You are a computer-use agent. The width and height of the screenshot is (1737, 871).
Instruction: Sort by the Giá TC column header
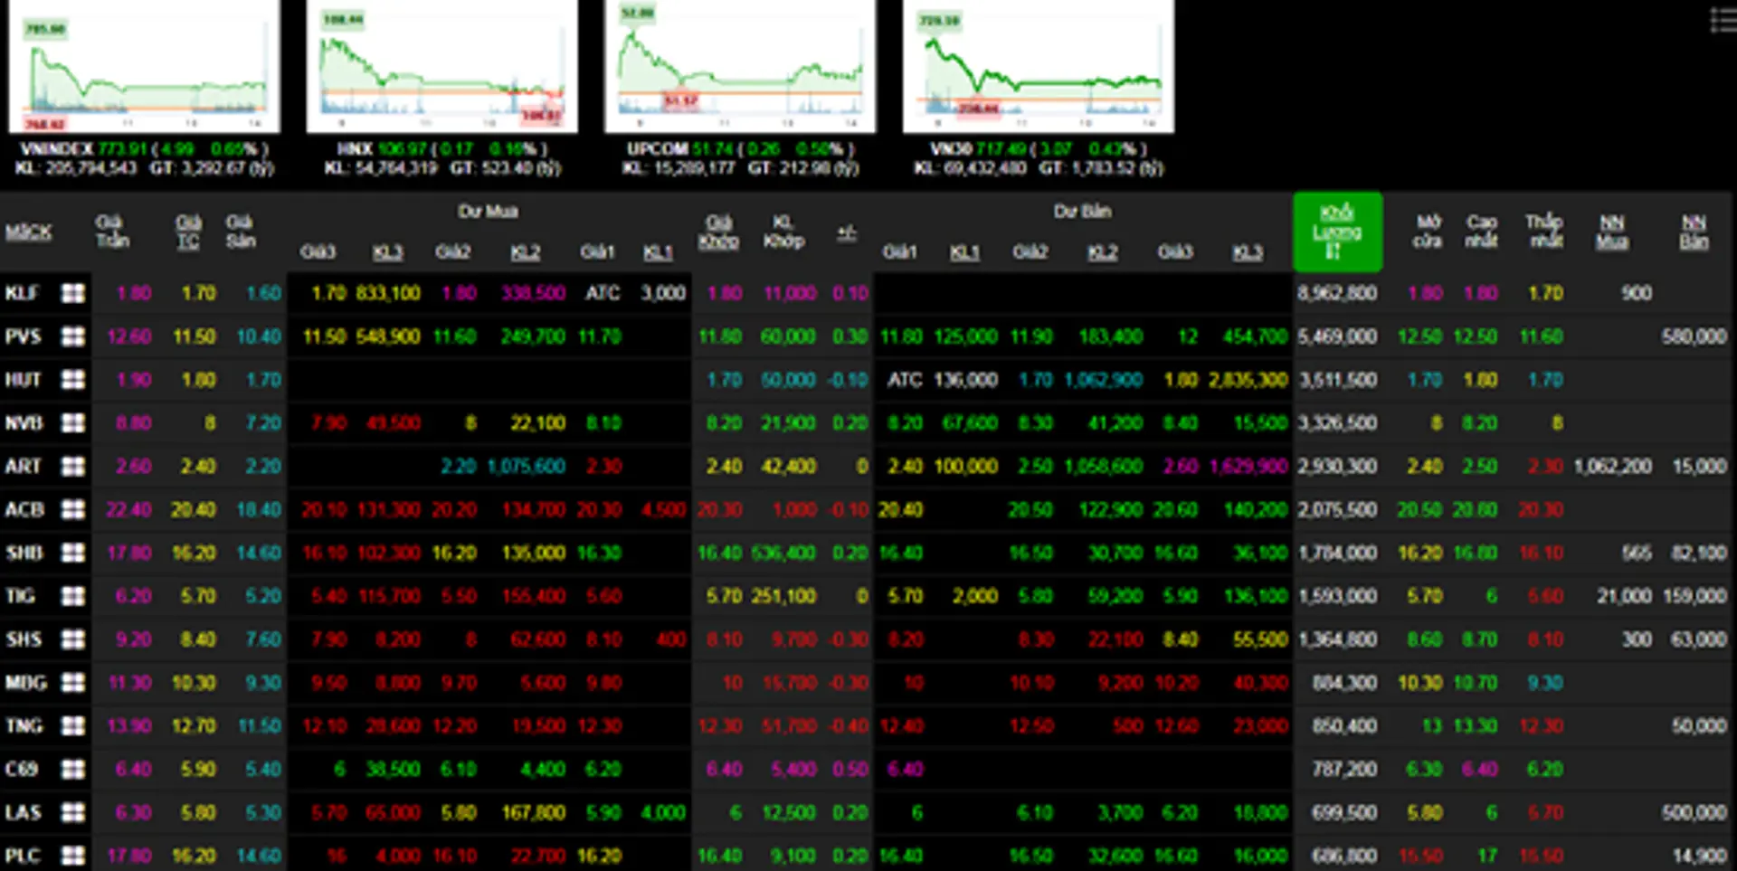[x=188, y=232]
